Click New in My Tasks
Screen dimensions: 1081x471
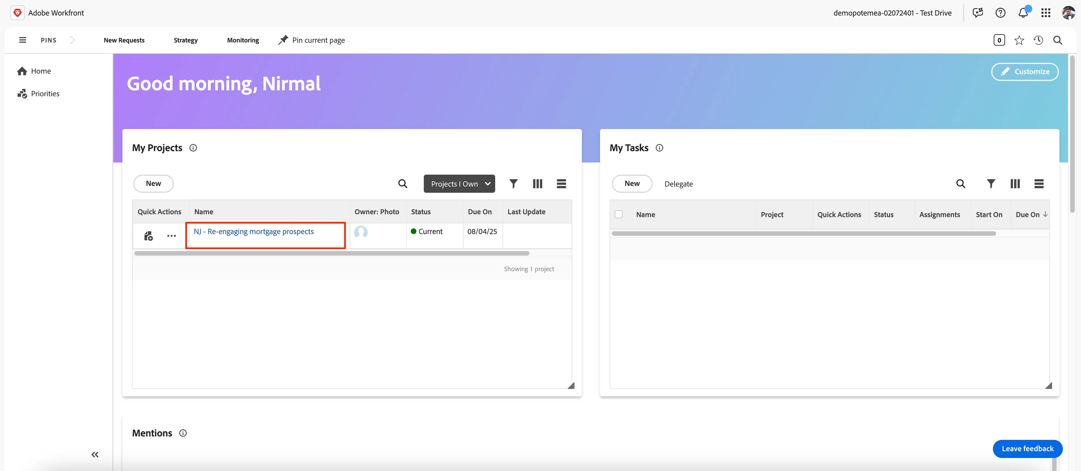632,184
